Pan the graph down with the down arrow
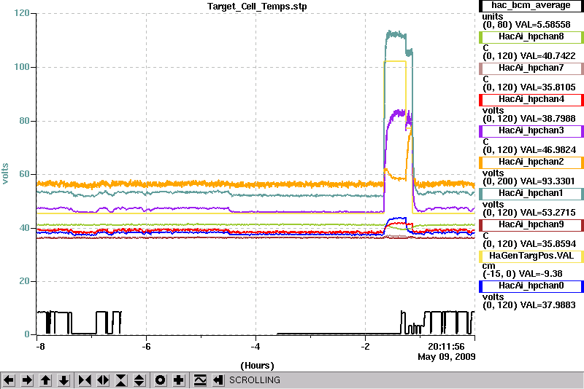Screen dimensions: 584x389 (x=64, y=380)
